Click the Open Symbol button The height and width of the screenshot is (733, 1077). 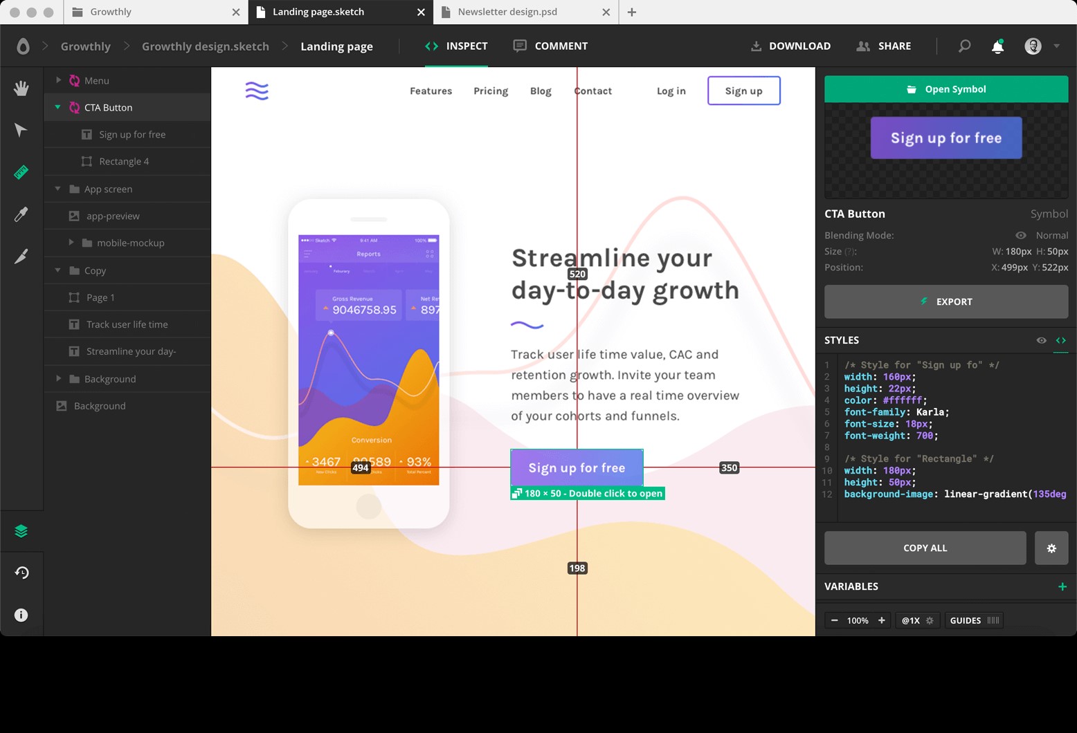(x=946, y=89)
